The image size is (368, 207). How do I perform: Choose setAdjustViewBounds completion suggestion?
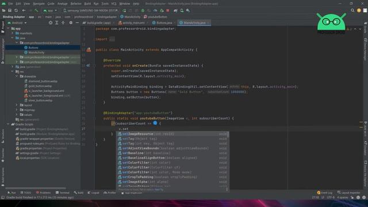(x=172, y=148)
